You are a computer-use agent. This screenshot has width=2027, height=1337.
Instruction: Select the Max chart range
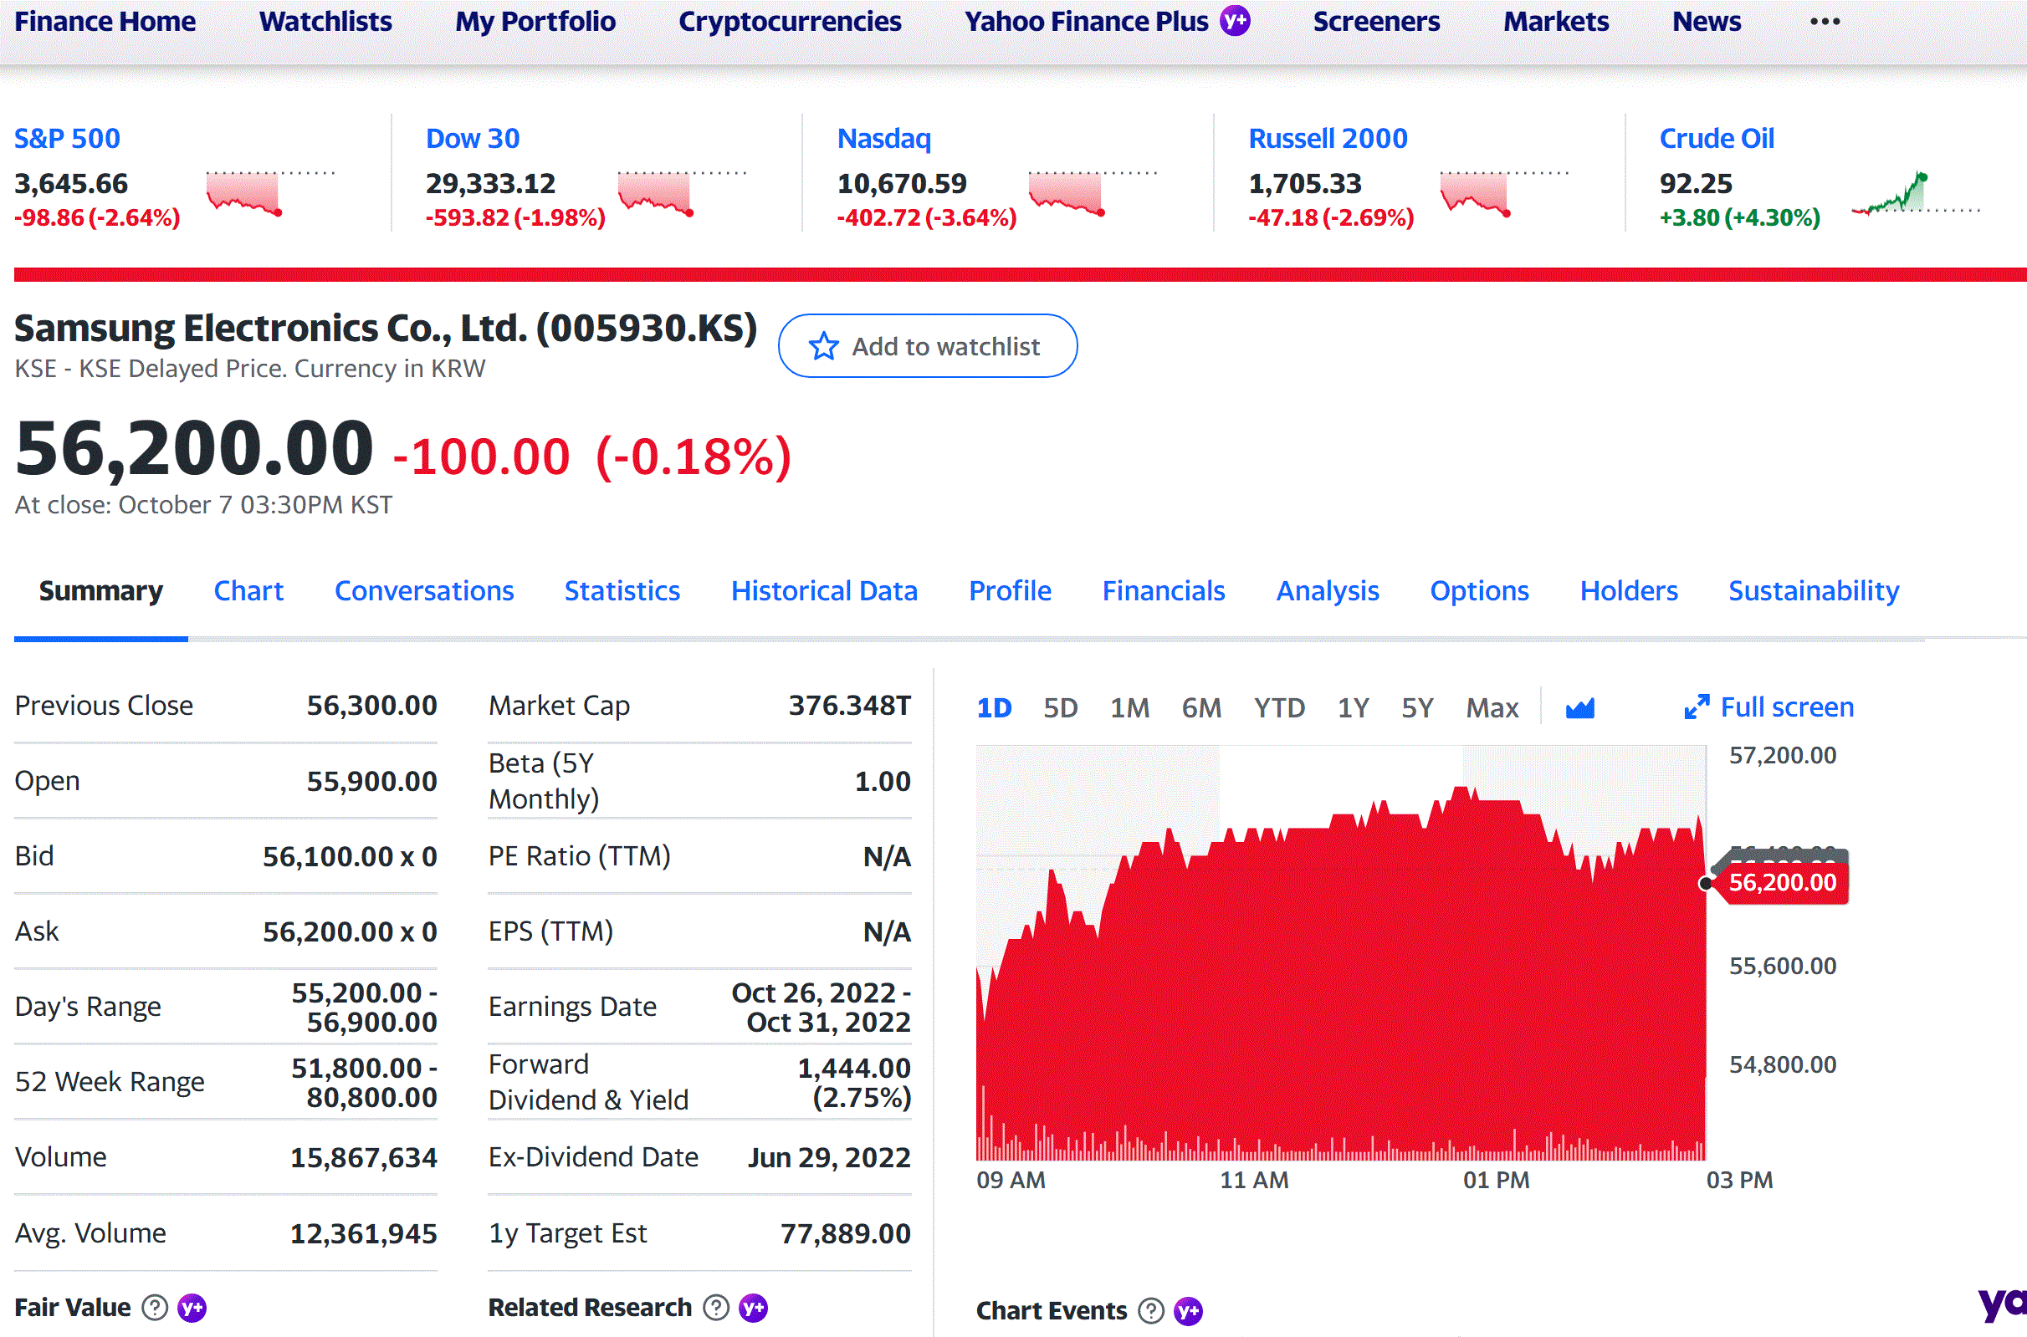(x=1492, y=707)
